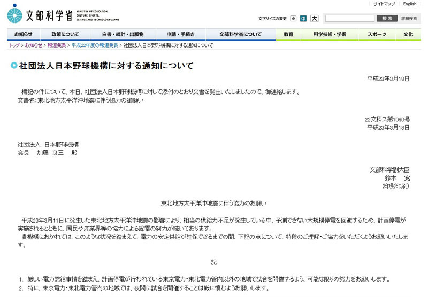Screen dimensions: 428x297
Task: Click the document number 22文科ス第1060号
Action: pyautogui.click(x=387, y=119)
